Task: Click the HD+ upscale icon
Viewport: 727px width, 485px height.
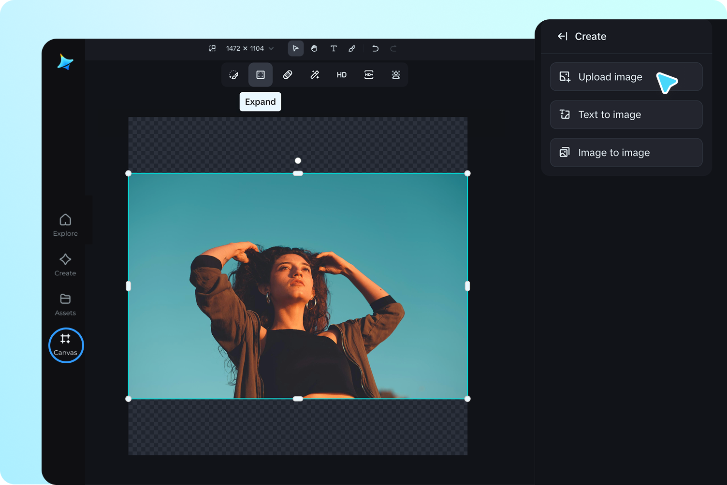Action: (x=369, y=75)
